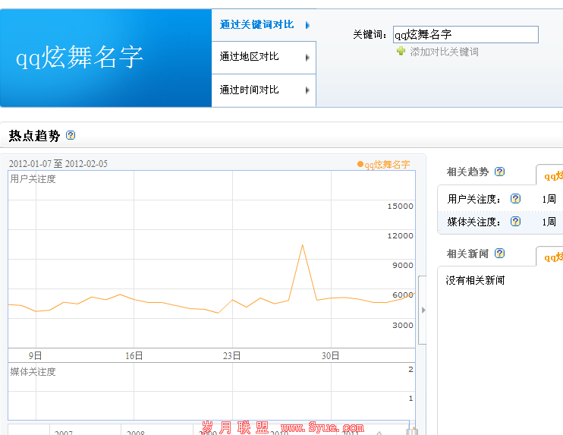Expand the 通过地区对比 arrow

pyautogui.click(x=307, y=58)
